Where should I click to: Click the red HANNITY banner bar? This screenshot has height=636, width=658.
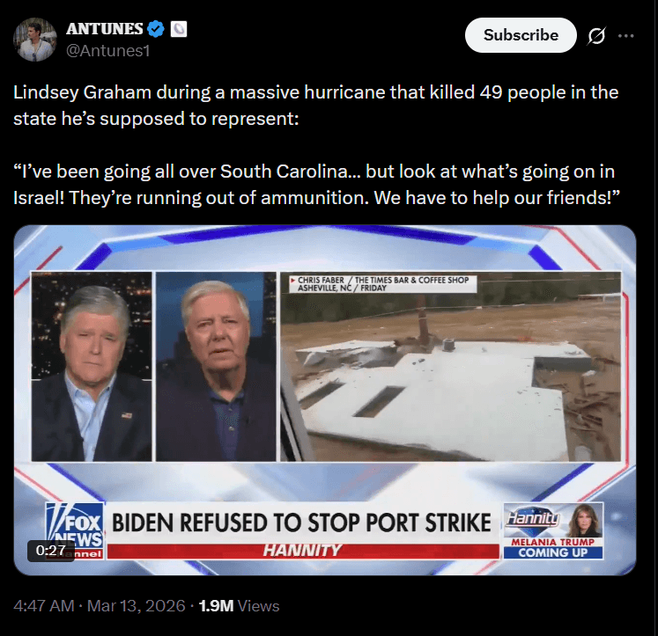pos(303,551)
